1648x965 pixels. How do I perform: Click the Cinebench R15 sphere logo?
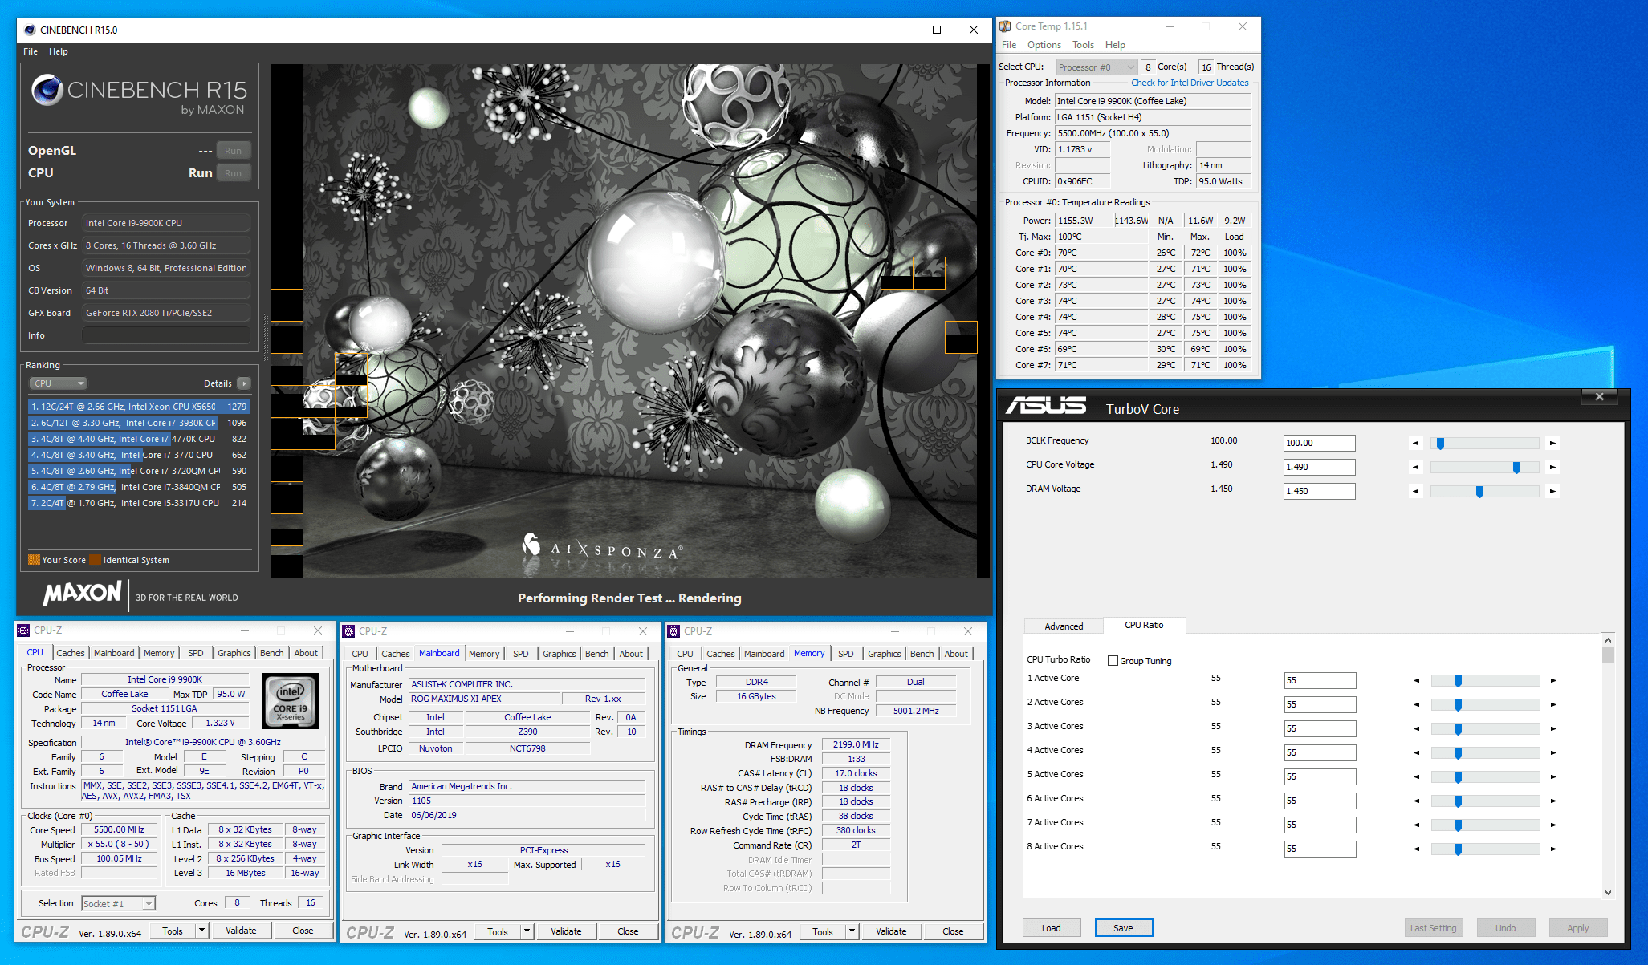[x=47, y=90]
